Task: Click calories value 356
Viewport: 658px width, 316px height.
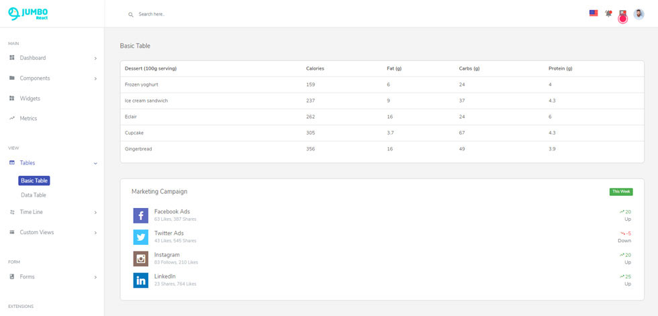Action: coord(310,149)
